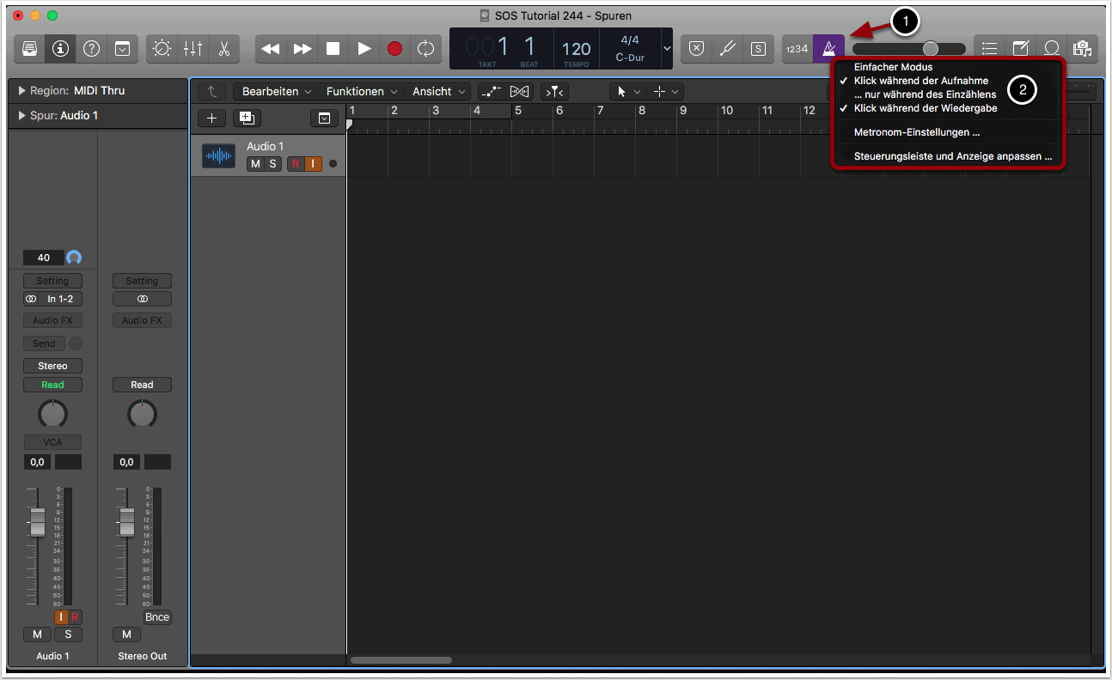Click the master volume slider knob
1112x680 pixels.
[930, 49]
